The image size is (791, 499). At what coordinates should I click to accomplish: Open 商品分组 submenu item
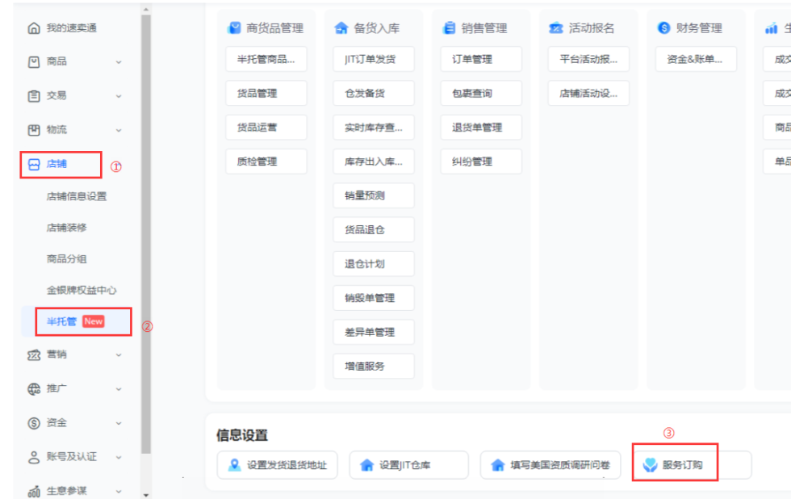click(x=66, y=259)
